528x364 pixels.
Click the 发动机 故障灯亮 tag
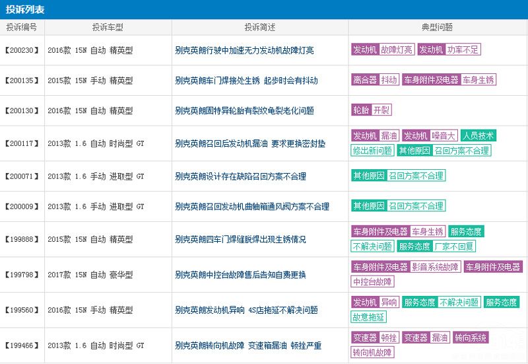pos(383,50)
